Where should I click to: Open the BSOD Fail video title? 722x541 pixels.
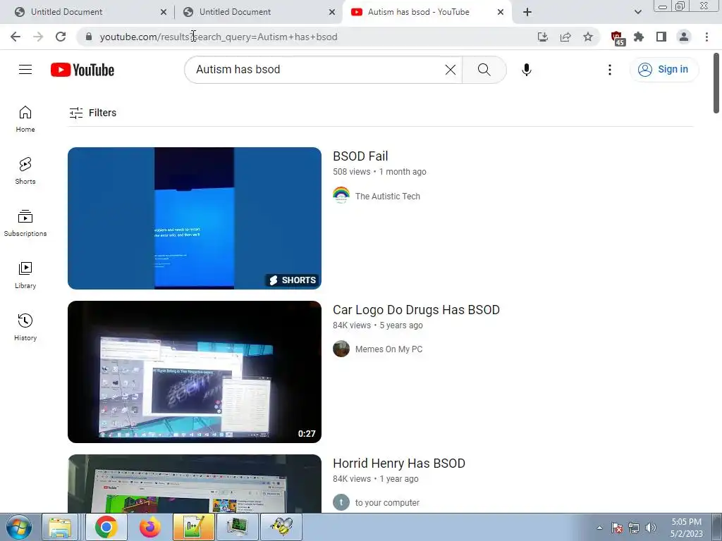coord(360,156)
